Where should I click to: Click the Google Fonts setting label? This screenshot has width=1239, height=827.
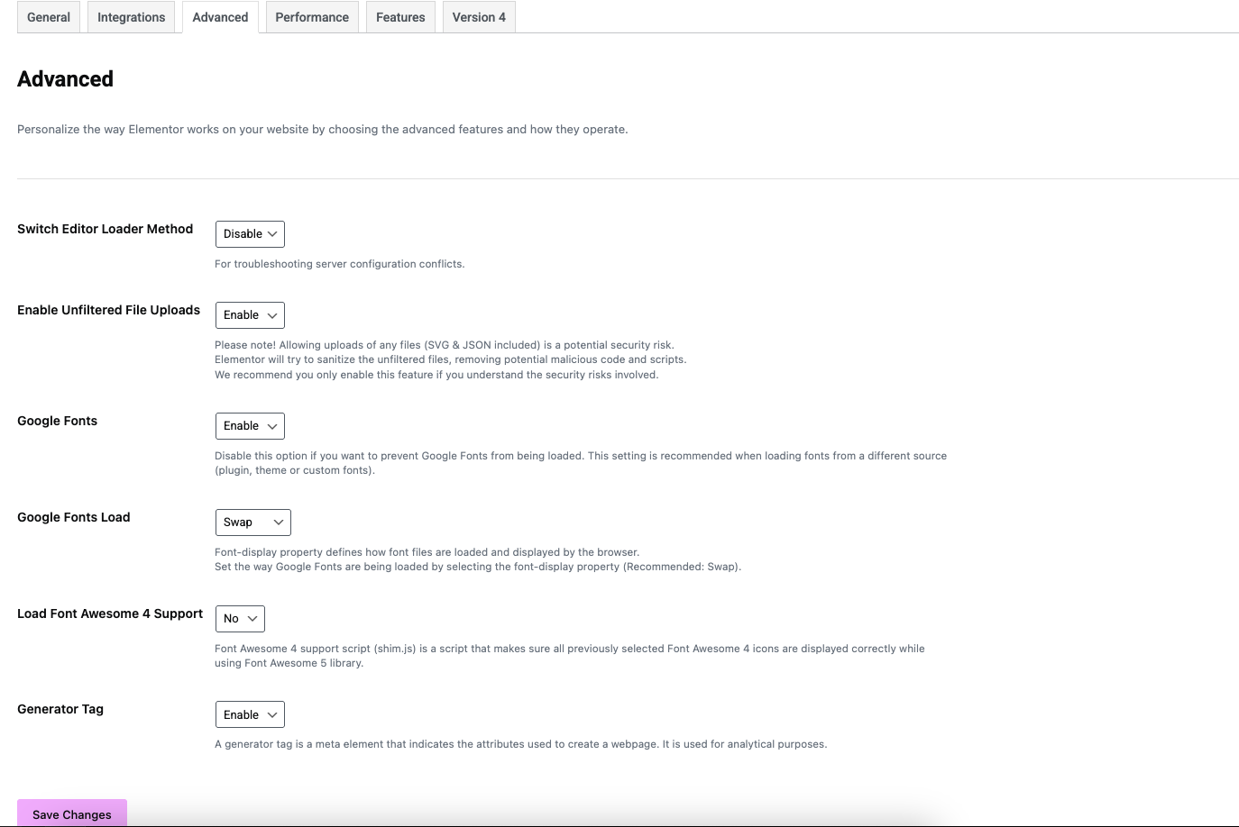pos(57,421)
